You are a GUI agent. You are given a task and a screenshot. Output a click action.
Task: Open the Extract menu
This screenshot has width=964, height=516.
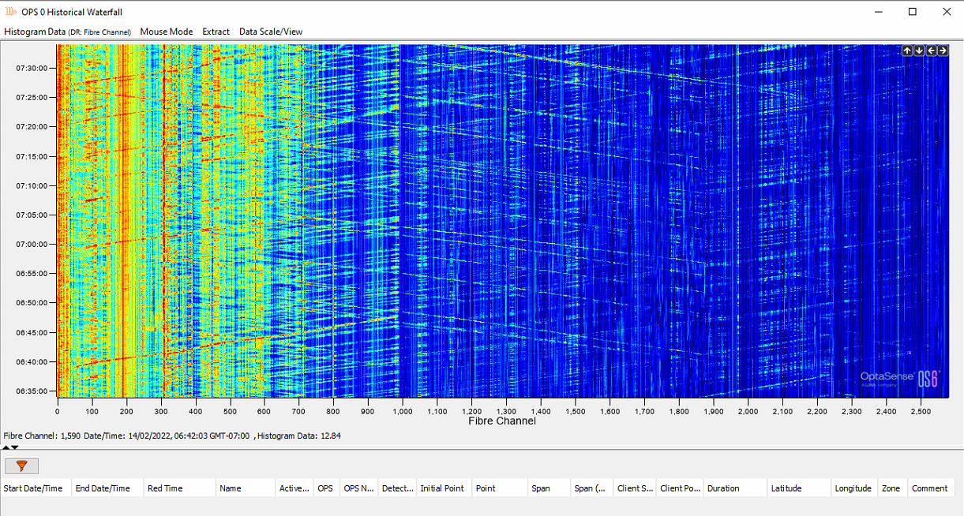(x=216, y=32)
